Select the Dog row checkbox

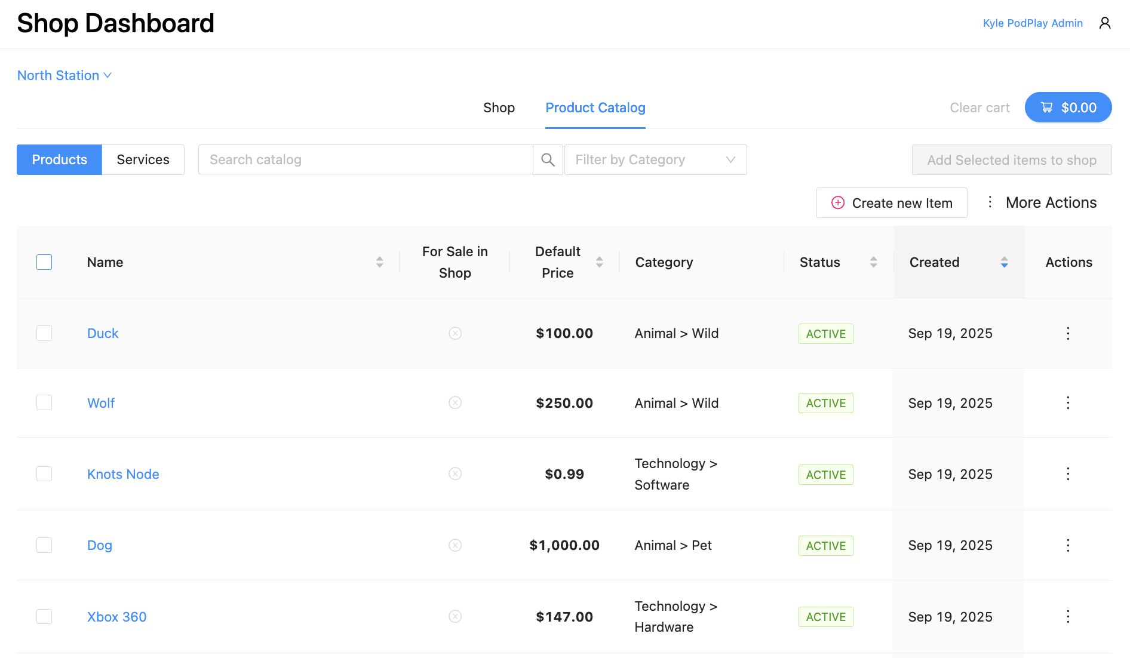click(44, 545)
